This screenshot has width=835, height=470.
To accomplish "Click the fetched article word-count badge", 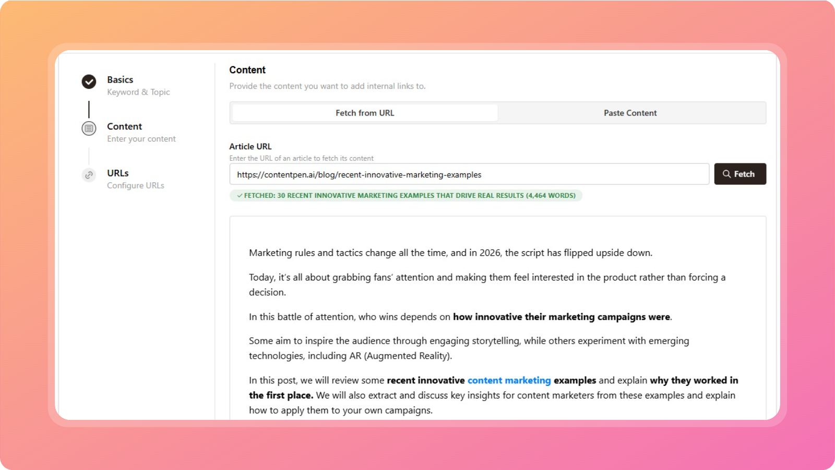I will 407,195.
